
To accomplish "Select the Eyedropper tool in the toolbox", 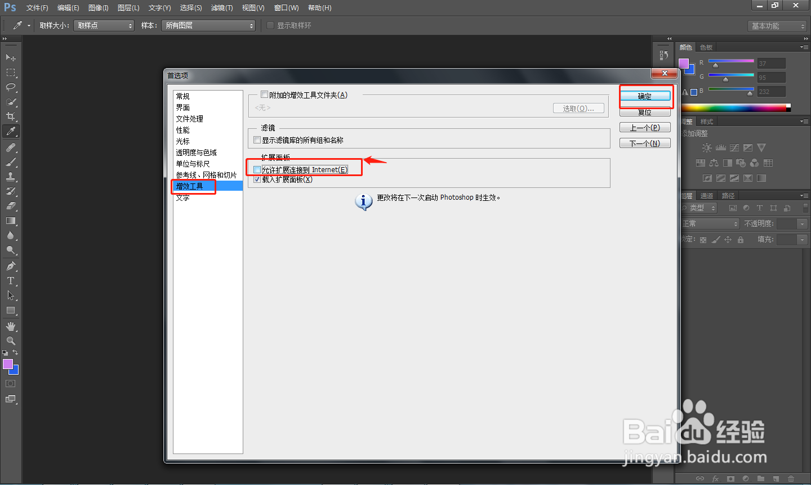I will [x=11, y=131].
